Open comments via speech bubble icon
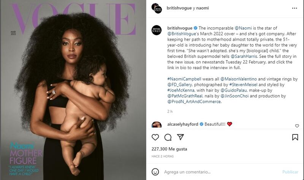Screen dimensions: 304x180 click(168, 137)
